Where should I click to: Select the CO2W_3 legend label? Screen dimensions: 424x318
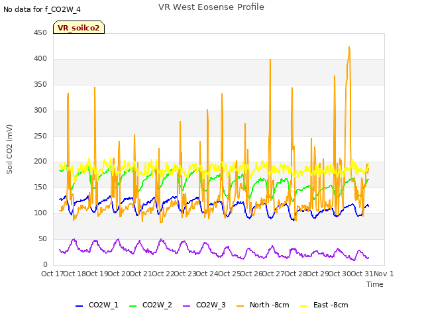click(211, 305)
